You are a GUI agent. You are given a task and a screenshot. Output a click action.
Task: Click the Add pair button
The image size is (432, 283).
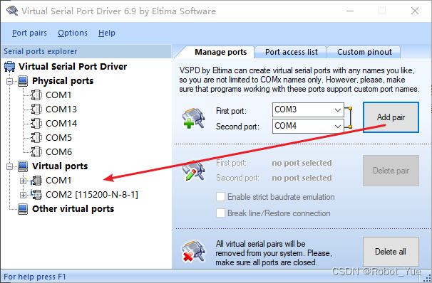(391, 117)
